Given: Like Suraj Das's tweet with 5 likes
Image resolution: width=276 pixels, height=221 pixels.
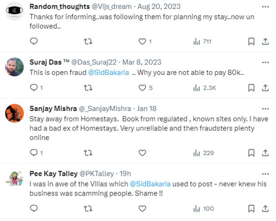Looking at the screenshot, I should [142, 88].
